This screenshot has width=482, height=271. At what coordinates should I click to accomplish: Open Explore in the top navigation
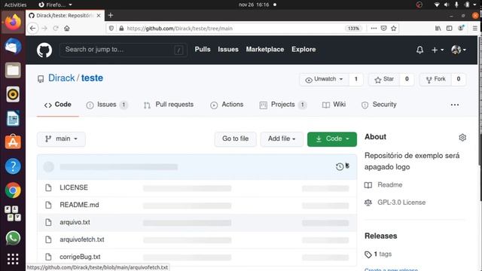click(304, 50)
